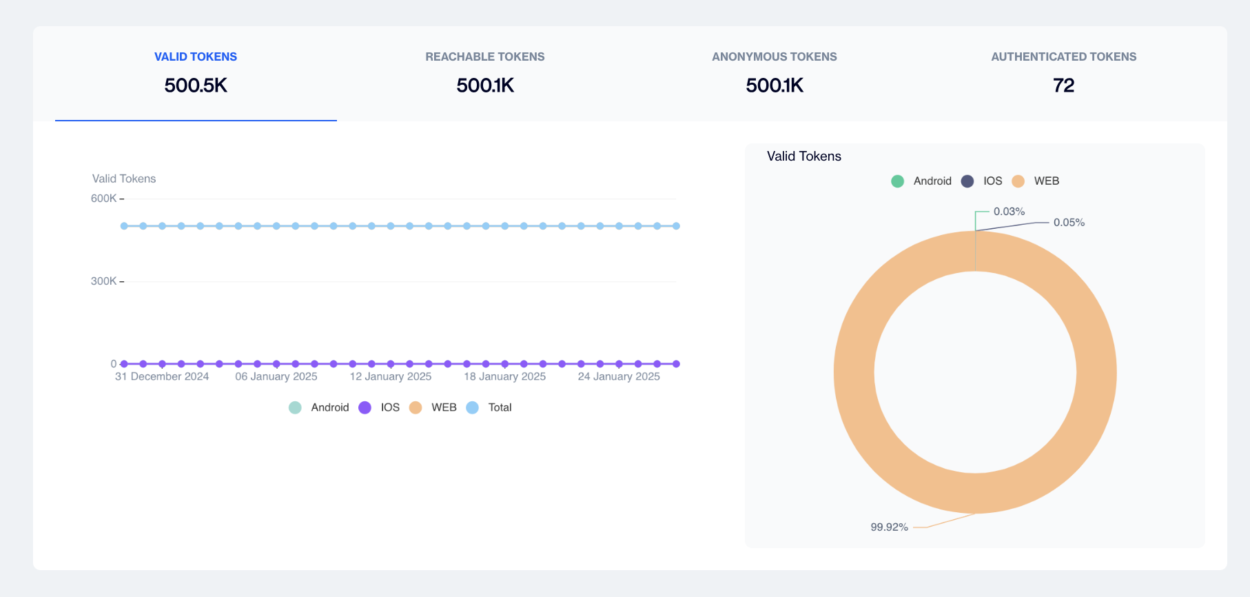This screenshot has width=1250, height=597.
Task: Click the 99.92% donut label
Action: pyautogui.click(x=889, y=527)
